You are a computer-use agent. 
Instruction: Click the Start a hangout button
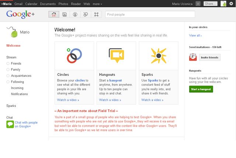coord(201,89)
